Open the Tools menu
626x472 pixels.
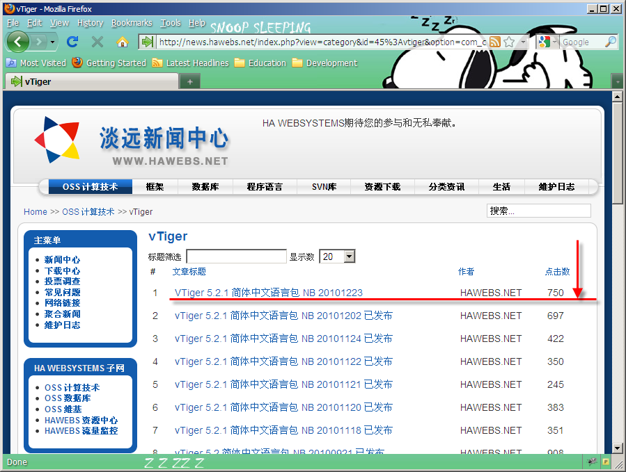point(171,23)
